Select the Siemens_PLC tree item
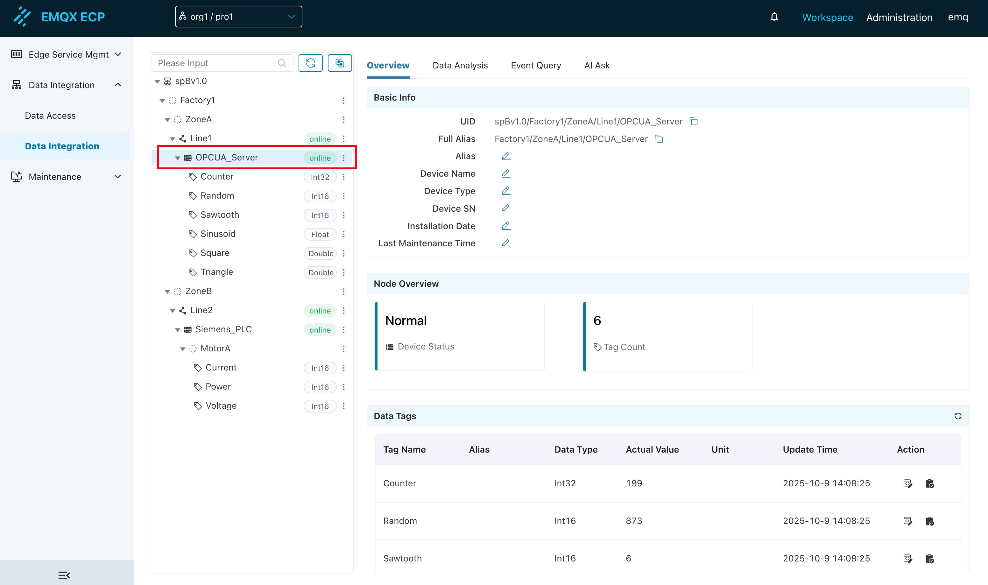The image size is (988, 585). tap(223, 329)
